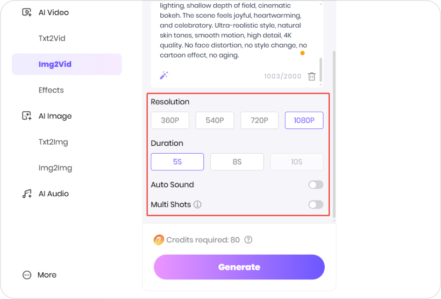
Task: Enable the Auto Sound toggle
Action: click(x=315, y=185)
